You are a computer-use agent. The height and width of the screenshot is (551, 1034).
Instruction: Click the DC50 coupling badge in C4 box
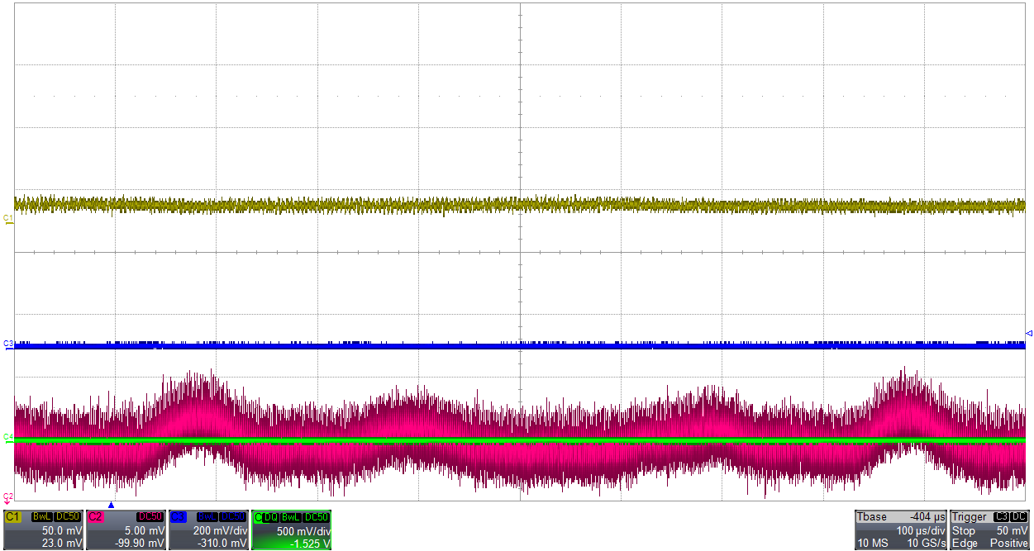[x=316, y=516]
